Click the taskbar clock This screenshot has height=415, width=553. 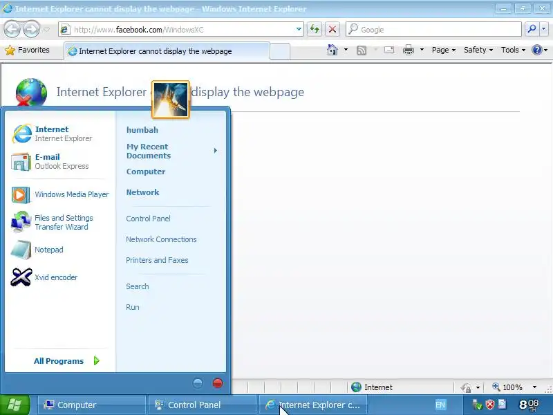click(x=529, y=405)
